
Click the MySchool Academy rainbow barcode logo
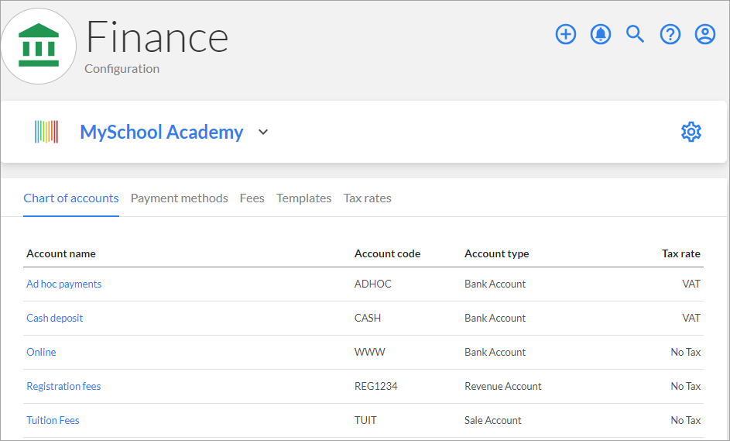click(x=46, y=132)
